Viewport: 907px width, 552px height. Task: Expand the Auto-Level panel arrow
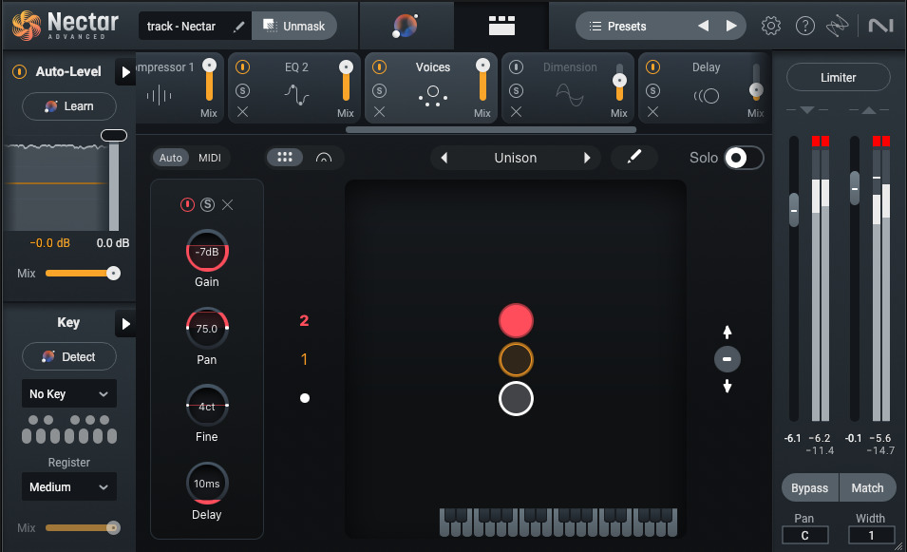click(x=125, y=72)
